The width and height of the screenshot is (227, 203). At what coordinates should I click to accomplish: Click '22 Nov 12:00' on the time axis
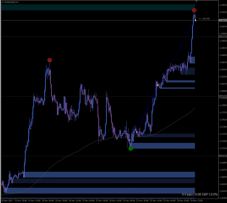coord(156,200)
